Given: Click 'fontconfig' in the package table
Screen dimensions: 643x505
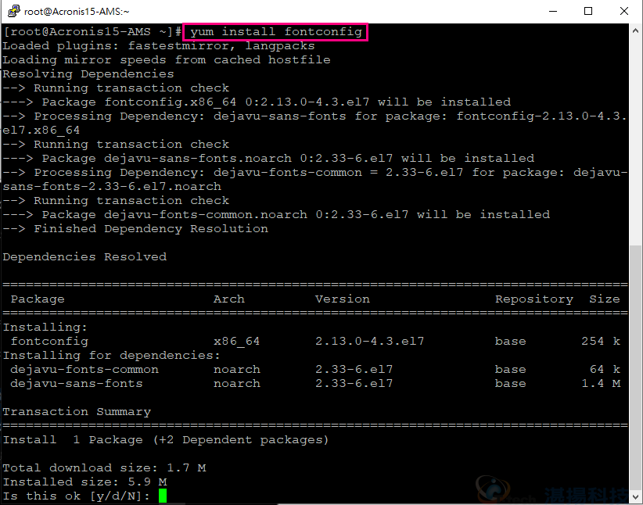Looking at the screenshot, I should [49, 341].
